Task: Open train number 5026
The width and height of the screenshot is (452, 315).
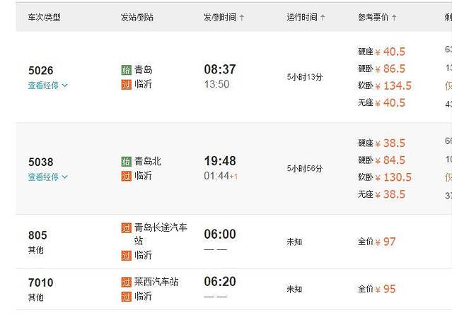Action: (x=40, y=71)
